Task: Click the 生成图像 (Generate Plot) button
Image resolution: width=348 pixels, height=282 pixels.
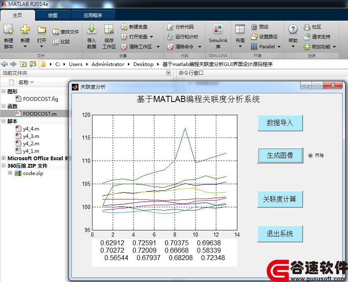Action: click(x=280, y=155)
